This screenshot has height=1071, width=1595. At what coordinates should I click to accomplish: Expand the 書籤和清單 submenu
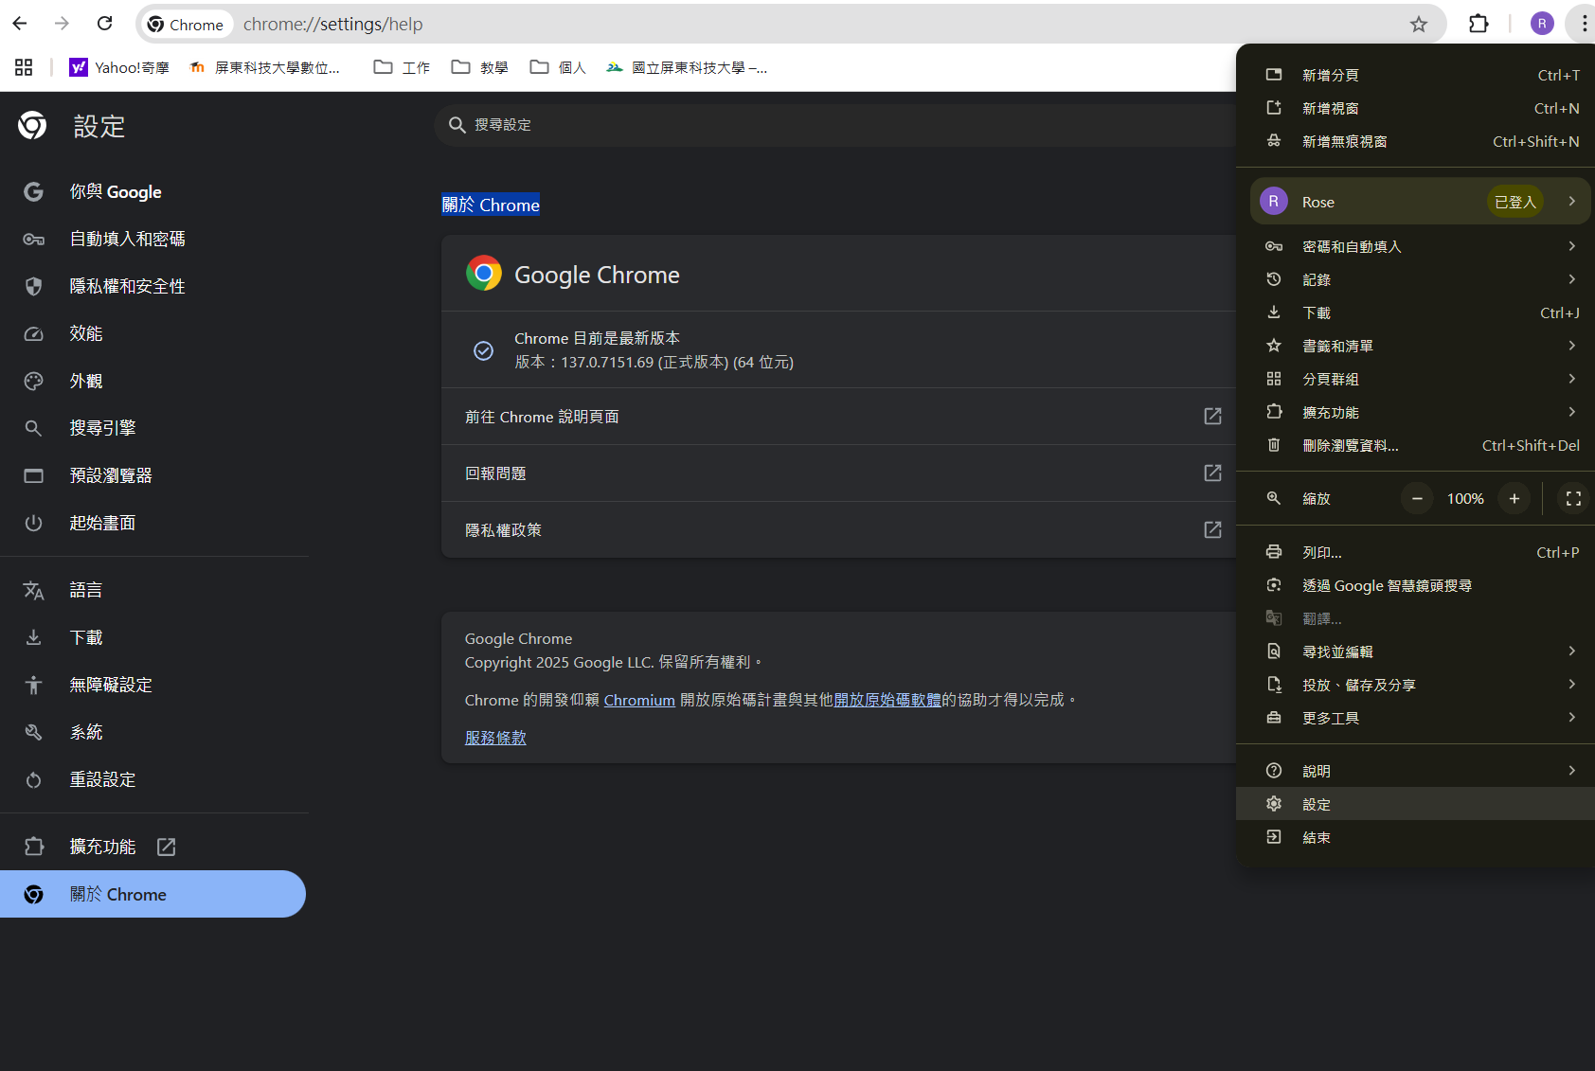click(1571, 346)
